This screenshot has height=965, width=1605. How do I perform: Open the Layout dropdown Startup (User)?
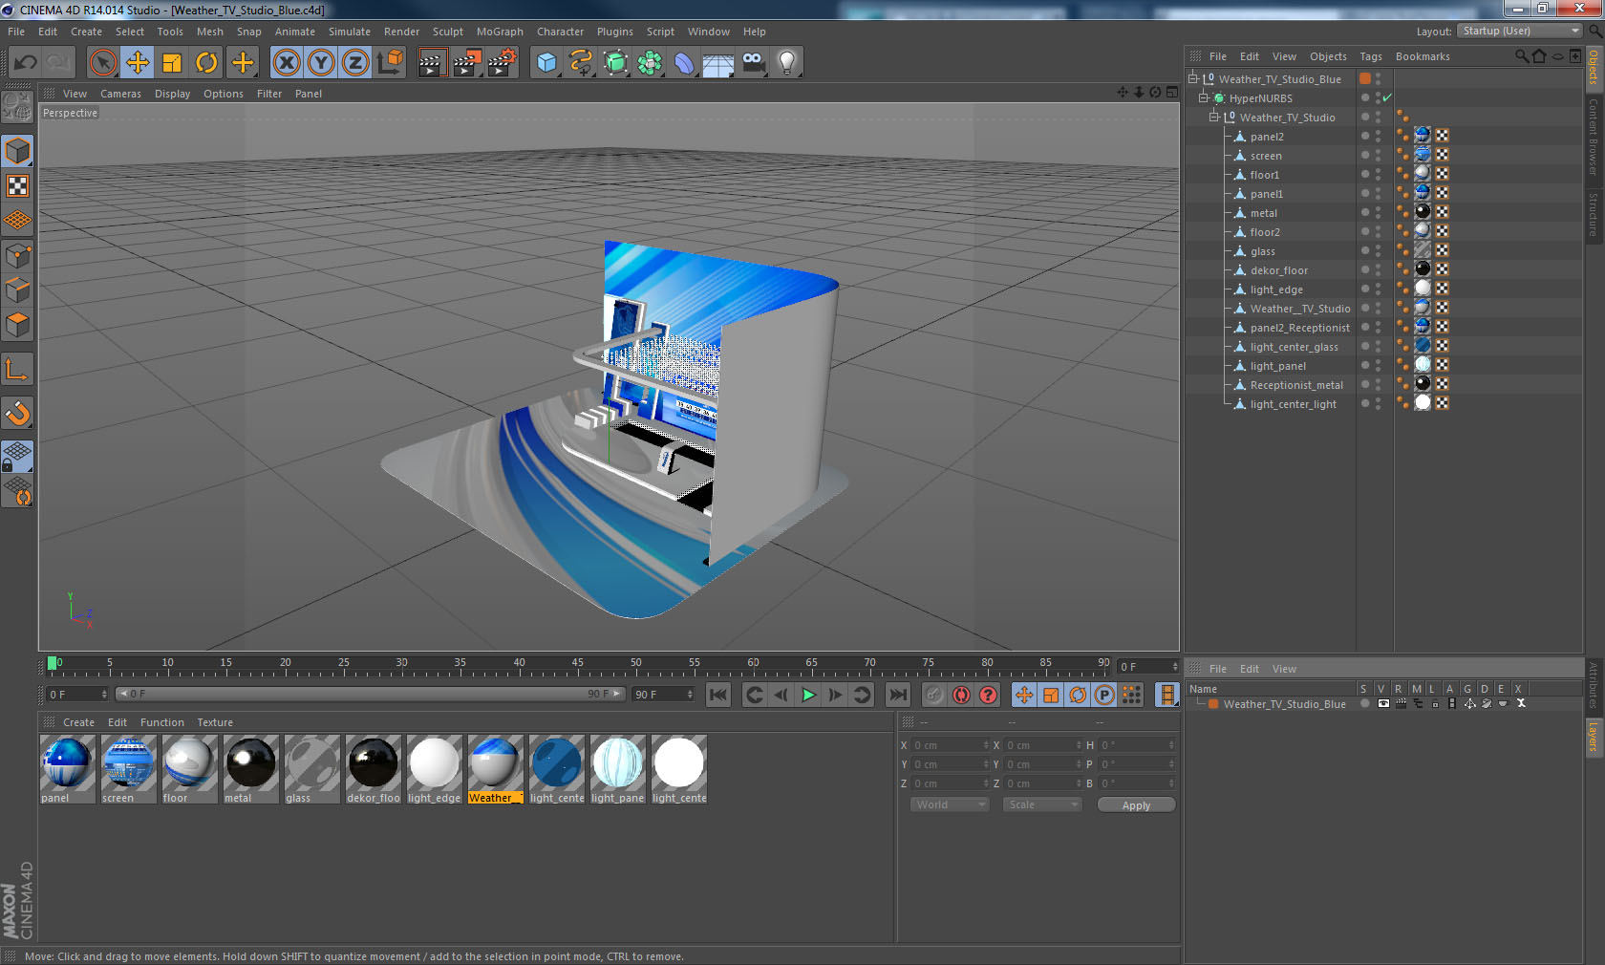pos(1521,31)
